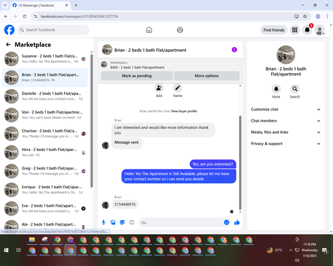Viewport: 333px width, 266px height.
Task: Click the voice clip microphone icon
Action: (103, 222)
